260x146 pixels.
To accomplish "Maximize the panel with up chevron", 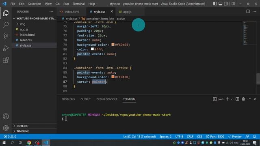I will (250, 99).
